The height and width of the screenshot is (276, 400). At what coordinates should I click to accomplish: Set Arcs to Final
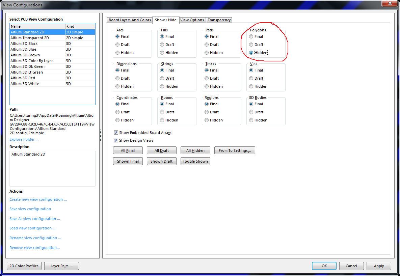coord(117,36)
